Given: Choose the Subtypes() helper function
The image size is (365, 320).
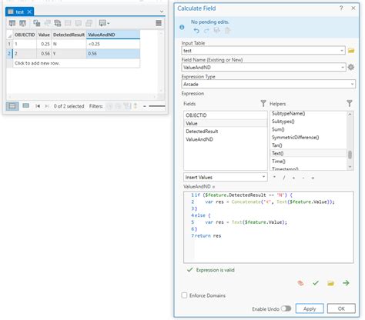Looking at the screenshot, I should (309, 122).
